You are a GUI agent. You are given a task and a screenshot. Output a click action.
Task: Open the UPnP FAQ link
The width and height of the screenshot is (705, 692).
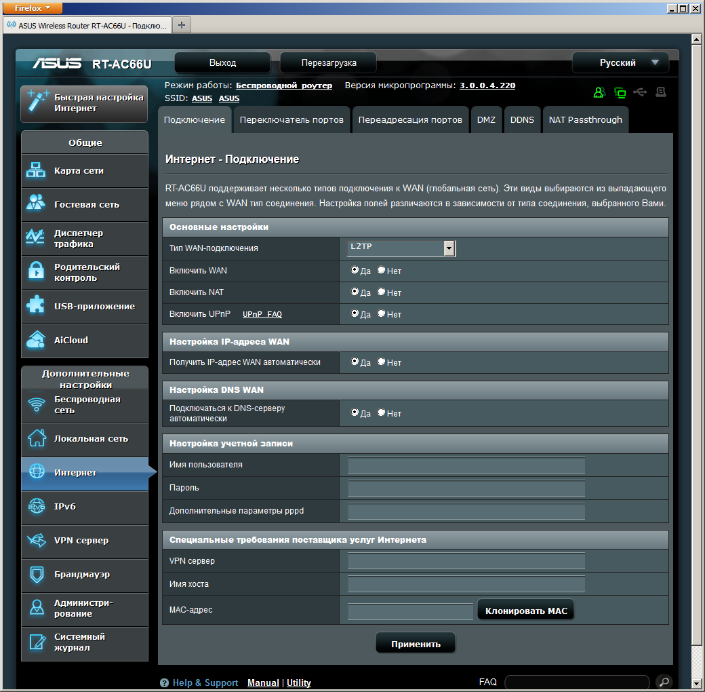[x=262, y=314]
